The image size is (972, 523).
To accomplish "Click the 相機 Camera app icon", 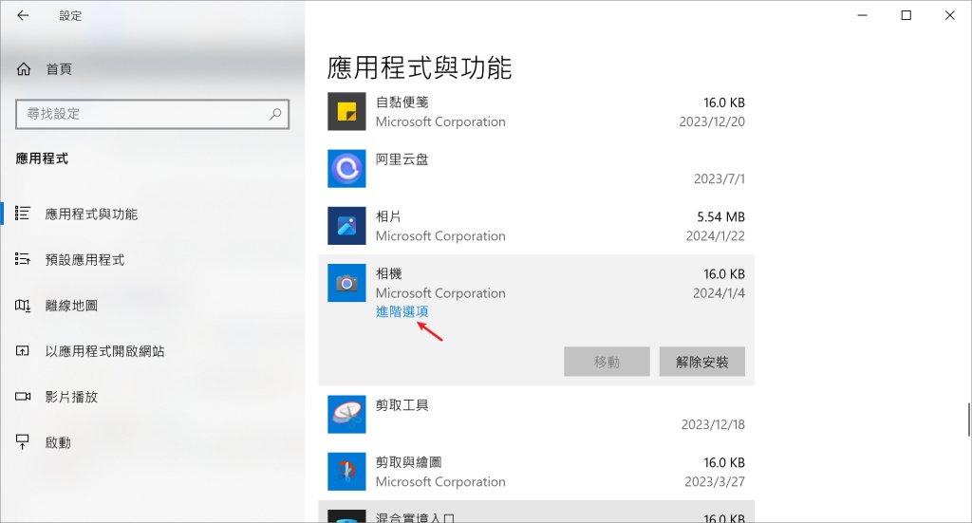I will (x=346, y=283).
